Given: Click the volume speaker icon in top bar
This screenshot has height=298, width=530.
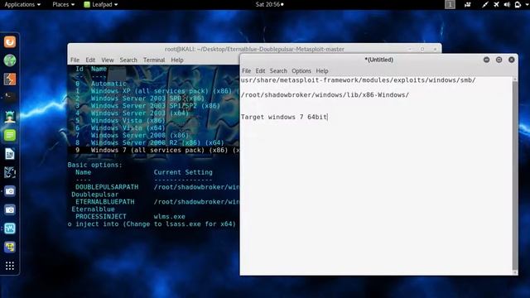Looking at the screenshot, I should 507,4.
